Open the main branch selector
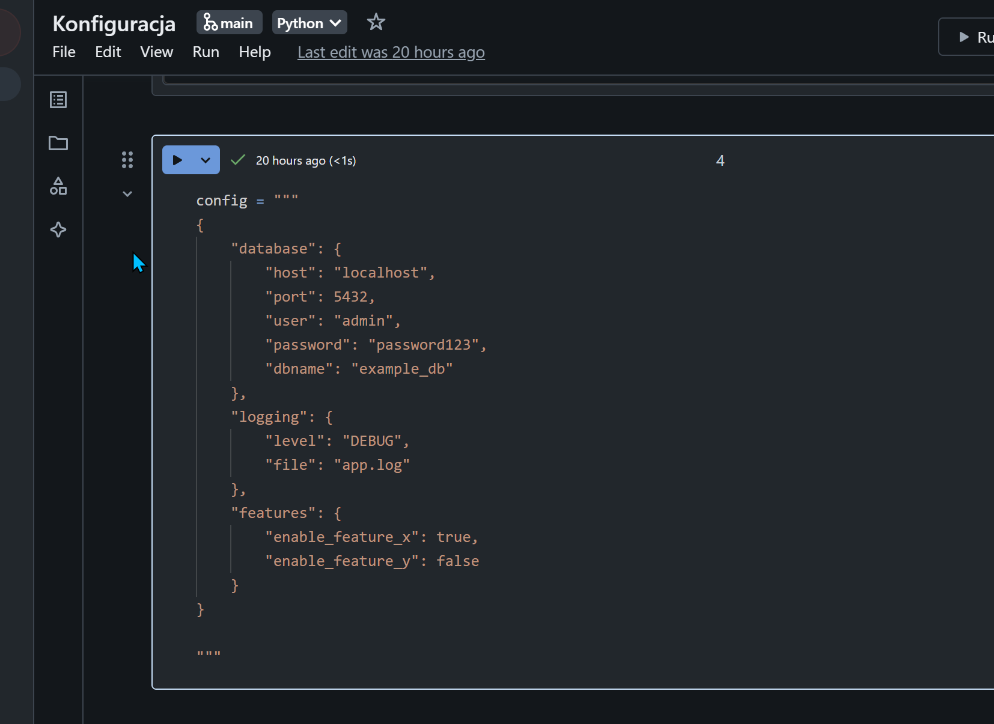This screenshot has width=994, height=724. 229,23
